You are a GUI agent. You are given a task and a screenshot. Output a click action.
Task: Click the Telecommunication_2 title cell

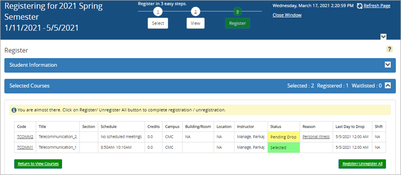(58, 137)
